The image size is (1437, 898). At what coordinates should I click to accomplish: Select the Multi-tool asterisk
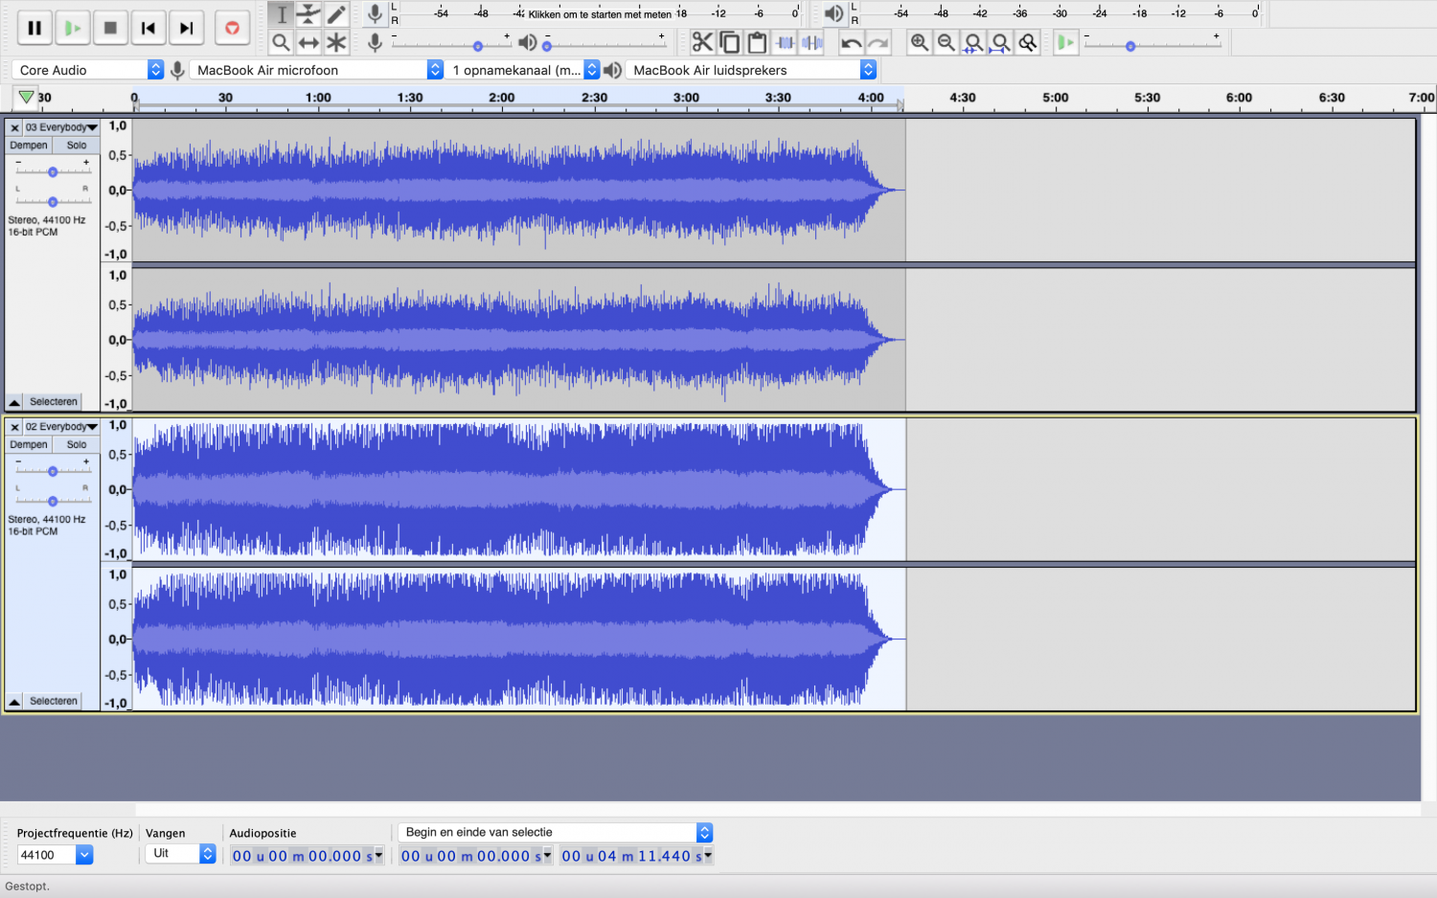click(336, 42)
